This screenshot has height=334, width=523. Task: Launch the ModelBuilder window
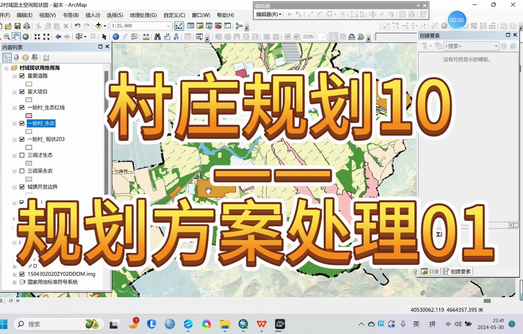[239, 26]
